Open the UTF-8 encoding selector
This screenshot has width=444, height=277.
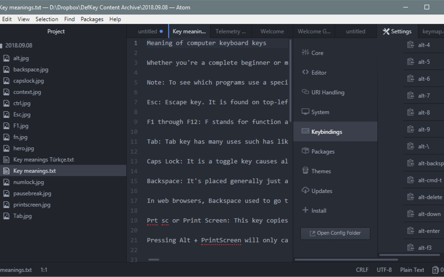(384, 270)
